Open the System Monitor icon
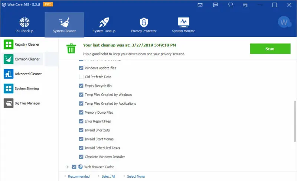This screenshot has width=297, height=181. pos(183,22)
